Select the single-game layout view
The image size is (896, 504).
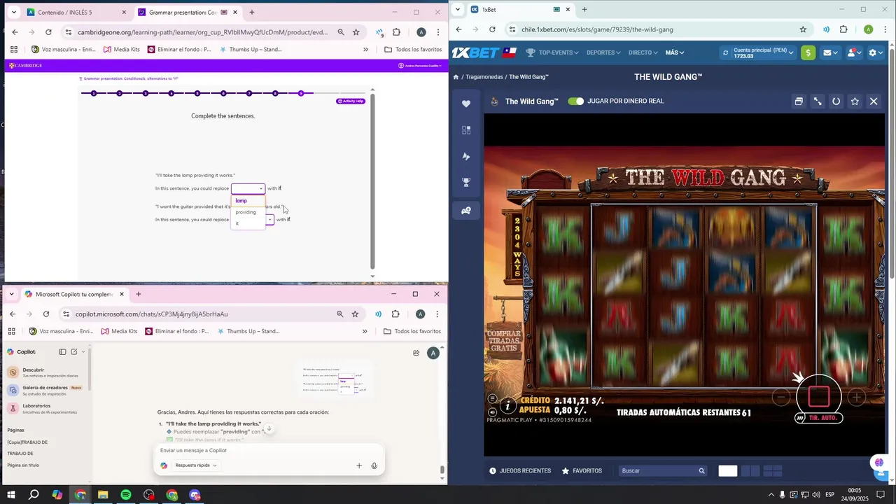[x=728, y=471]
